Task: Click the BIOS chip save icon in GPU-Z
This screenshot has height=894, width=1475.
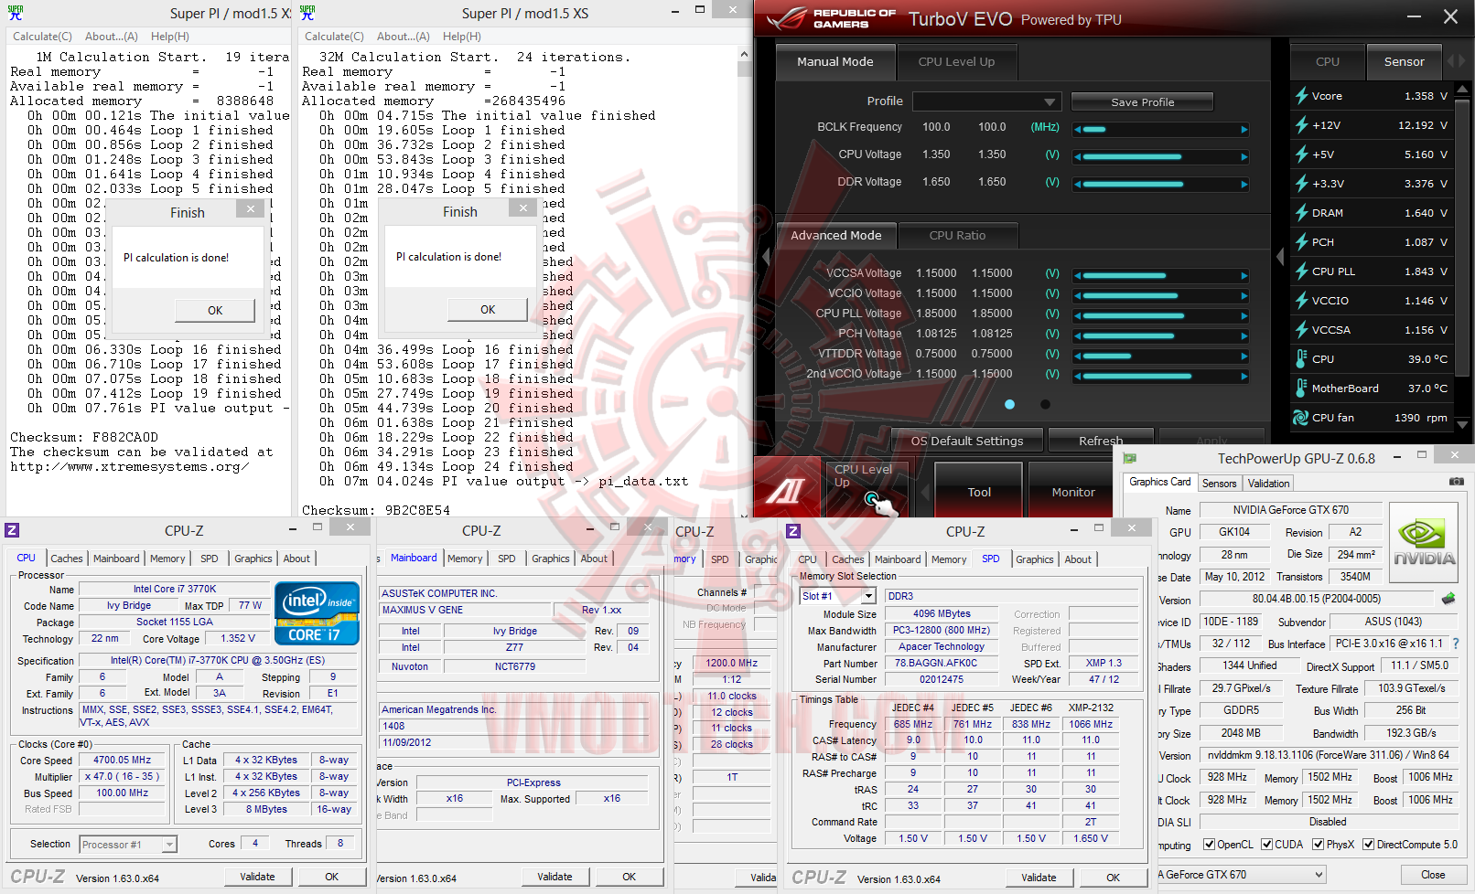Action: pyautogui.click(x=1448, y=599)
